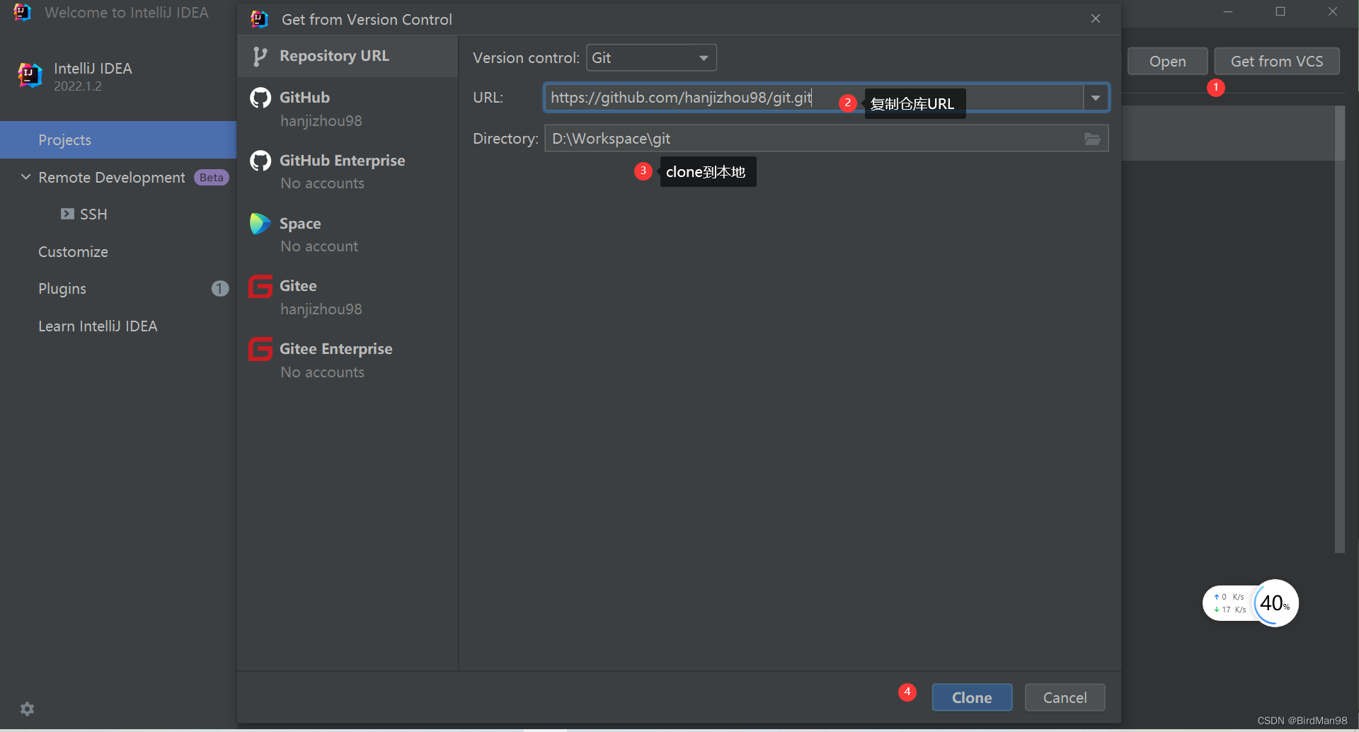This screenshot has height=732, width=1359.
Task: Select the GitHub hanjizhou98 source
Action: [x=348, y=109]
